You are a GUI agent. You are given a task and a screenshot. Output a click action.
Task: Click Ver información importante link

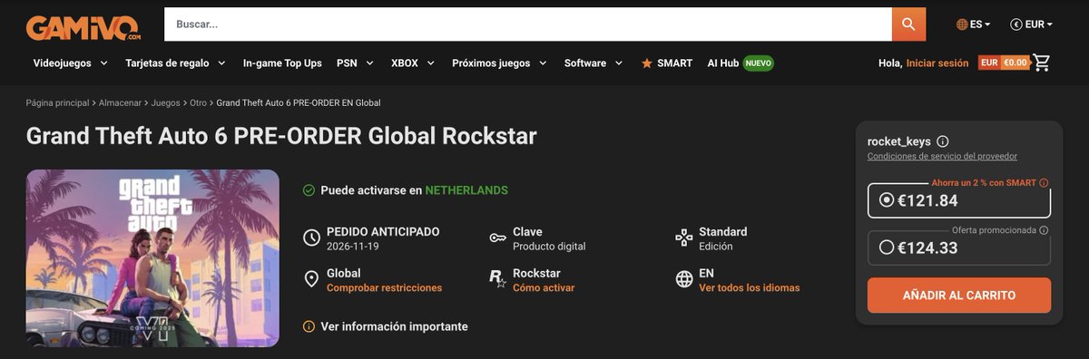click(x=395, y=326)
